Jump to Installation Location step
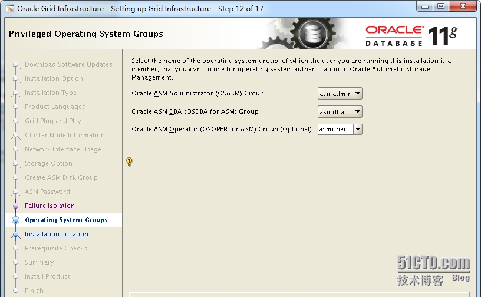481x297 pixels. tap(57, 234)
